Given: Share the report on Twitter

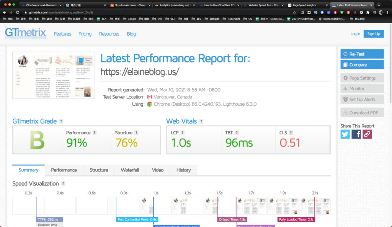Looking at the screenshot, I should coord(345,134).
